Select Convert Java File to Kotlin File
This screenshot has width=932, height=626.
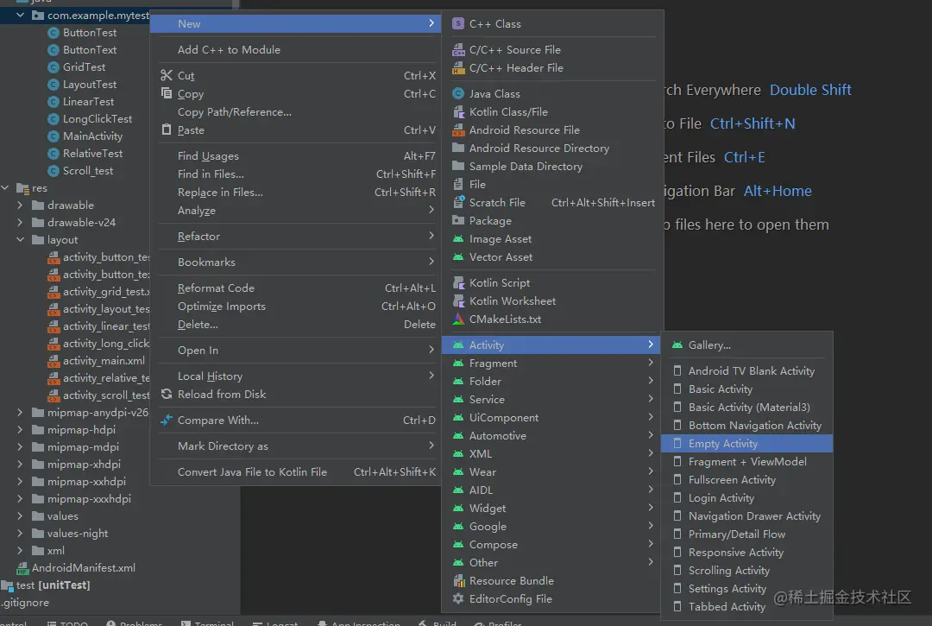[x=295, y=471]
